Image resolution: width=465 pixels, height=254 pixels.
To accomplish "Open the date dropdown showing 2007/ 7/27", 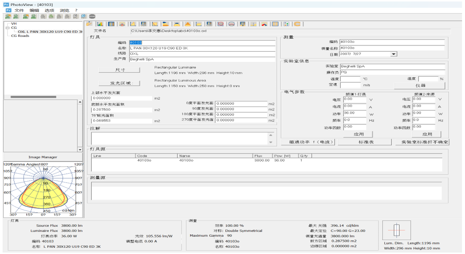I will (394, 54).
